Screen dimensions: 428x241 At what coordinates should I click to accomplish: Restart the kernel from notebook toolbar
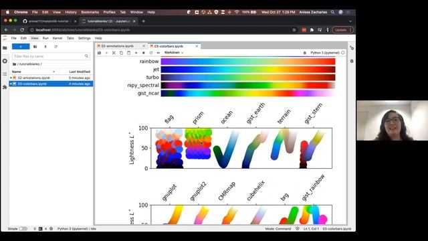pos(151,53)
